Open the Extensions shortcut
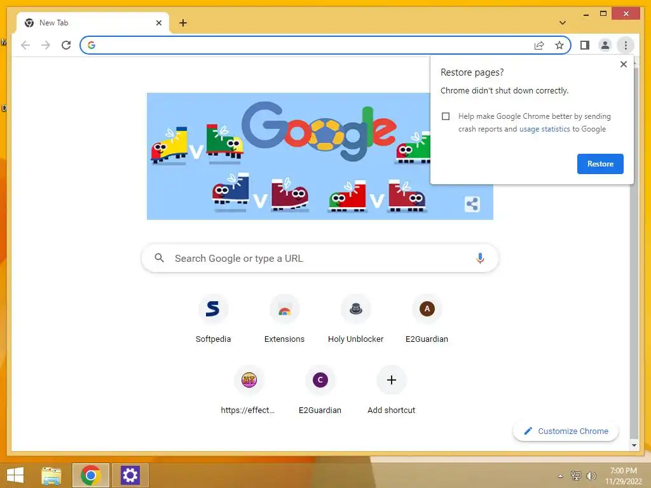The height and width of the screenshot is (488, 651). [284, 320]
